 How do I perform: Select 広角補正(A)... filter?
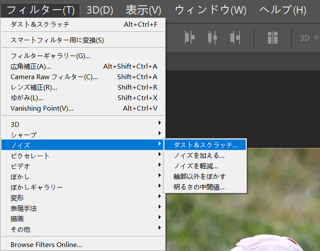83,66
